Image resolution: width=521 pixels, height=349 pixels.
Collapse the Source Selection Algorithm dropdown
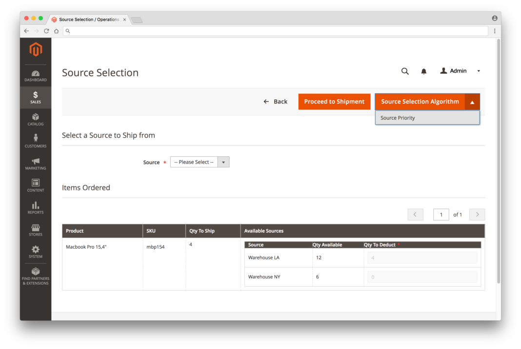472,101
